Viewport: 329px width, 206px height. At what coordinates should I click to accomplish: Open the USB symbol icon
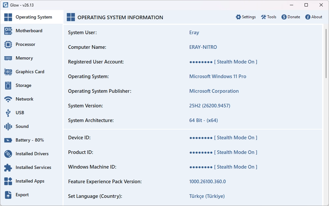pyautogui.click(x=8, y=113)
